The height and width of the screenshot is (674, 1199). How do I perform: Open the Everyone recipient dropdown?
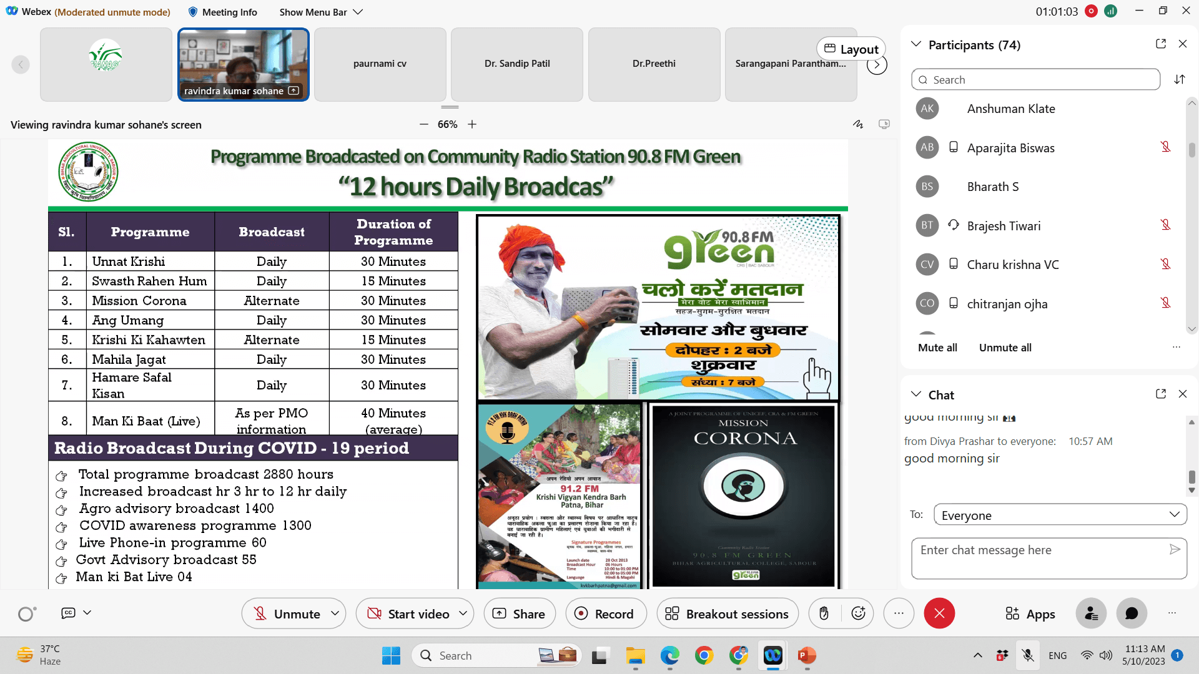pyautogui.click(x=1060, y=515)
